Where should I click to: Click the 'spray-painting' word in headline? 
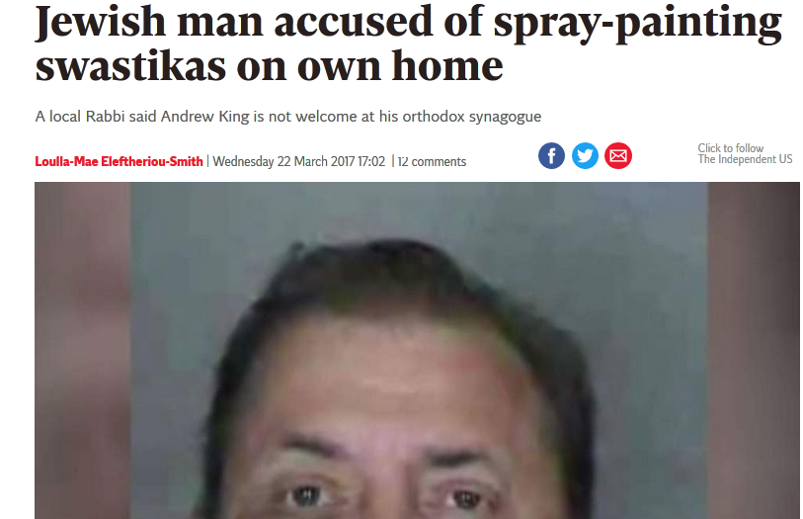point(638,25)
